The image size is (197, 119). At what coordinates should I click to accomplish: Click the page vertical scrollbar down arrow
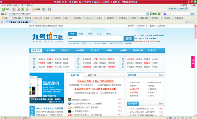pos(196,115)
